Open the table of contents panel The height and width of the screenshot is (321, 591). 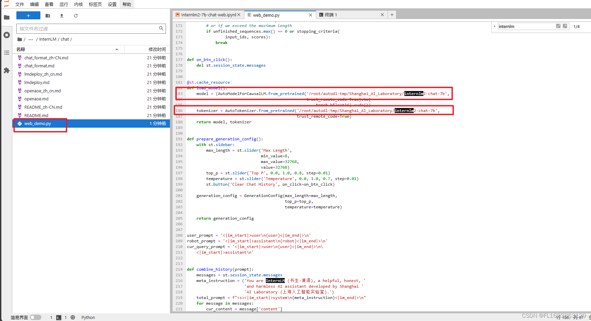pyautogui.click(x=7, y=53)
